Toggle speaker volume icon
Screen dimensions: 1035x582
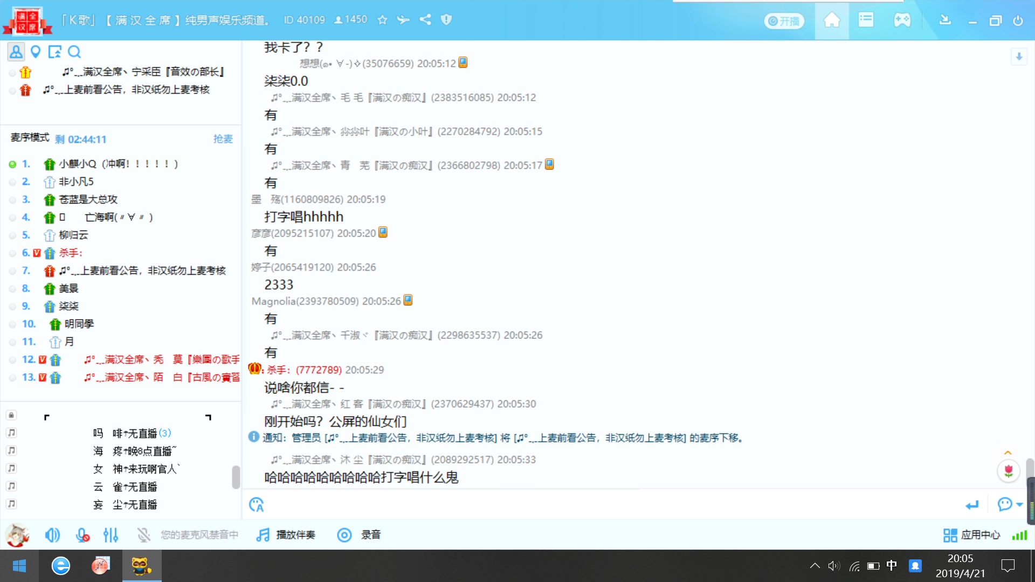[x=52, y=535]
